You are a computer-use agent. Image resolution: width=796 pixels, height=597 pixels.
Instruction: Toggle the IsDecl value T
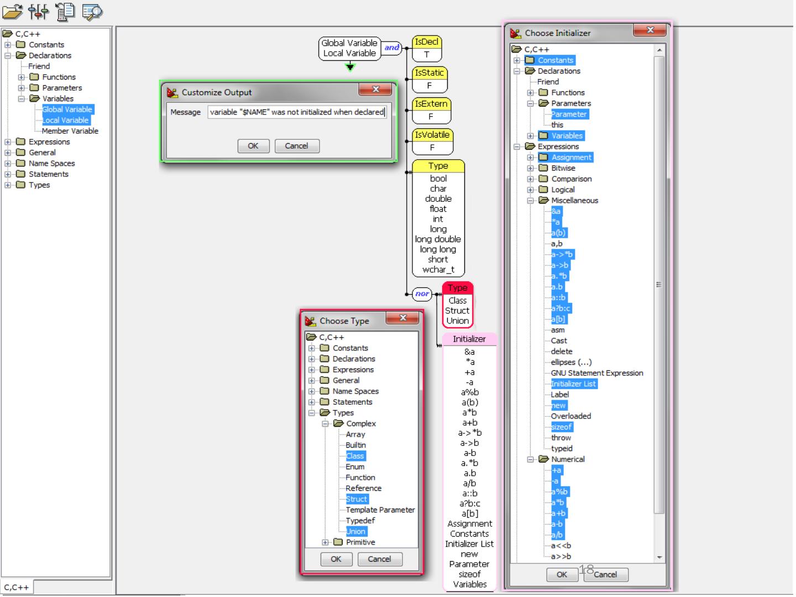(426, 55)
